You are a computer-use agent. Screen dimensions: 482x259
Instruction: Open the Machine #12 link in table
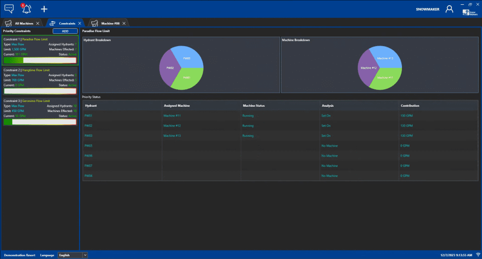(x=172, y=126)
